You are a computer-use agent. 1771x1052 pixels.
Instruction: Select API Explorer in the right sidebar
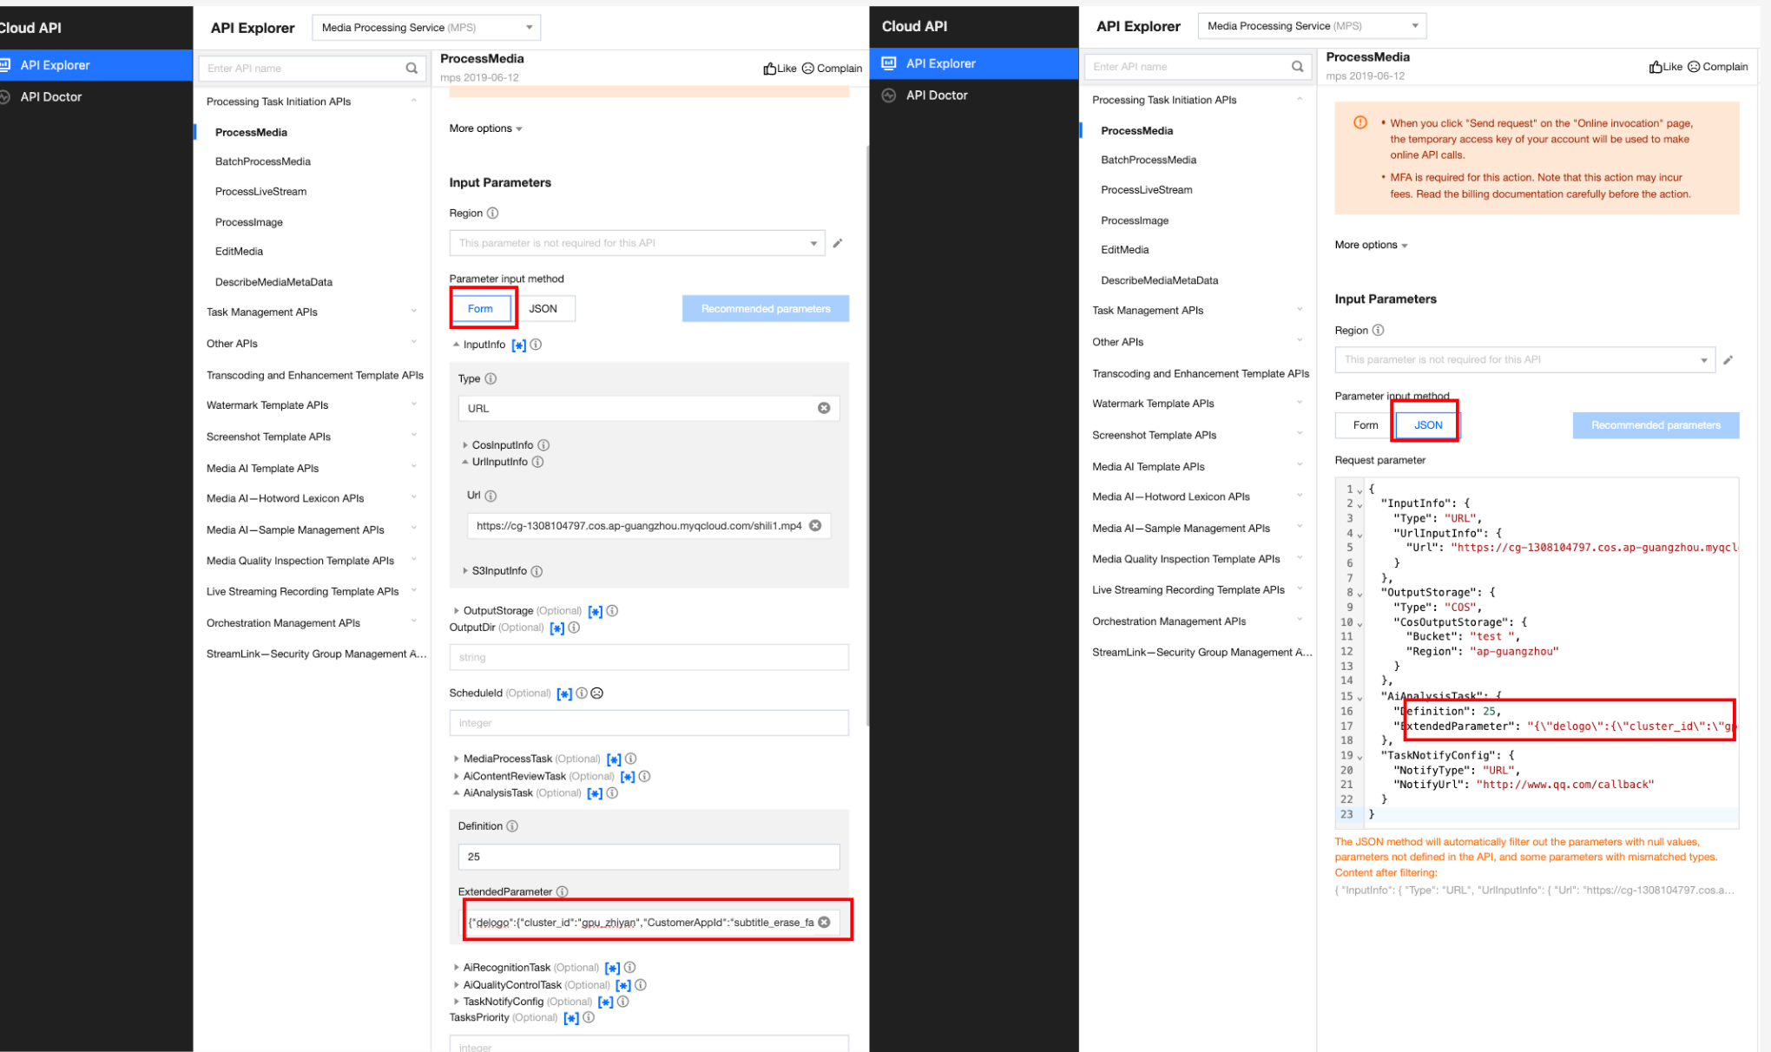(x=940, y=63)
